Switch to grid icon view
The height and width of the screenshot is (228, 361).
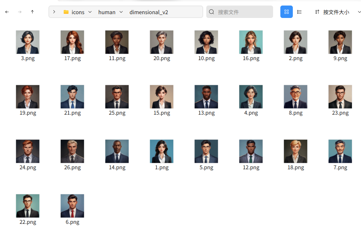coord(286,12)
